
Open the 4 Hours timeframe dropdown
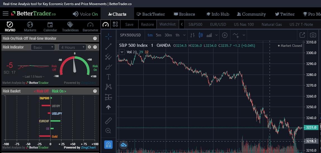(72, 47)
